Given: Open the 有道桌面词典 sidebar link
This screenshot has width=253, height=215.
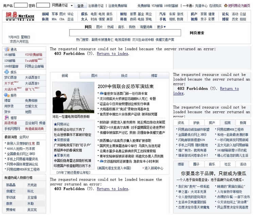Looking at the screenshot, I should coord(34,129).
